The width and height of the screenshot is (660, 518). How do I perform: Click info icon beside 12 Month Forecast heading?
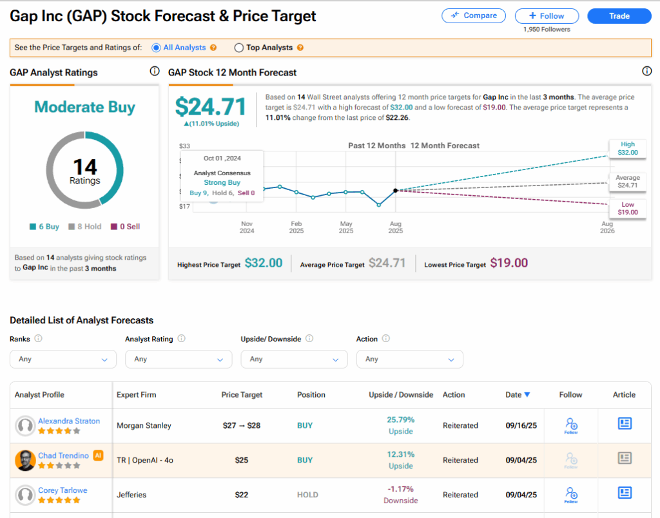tap(646, 72)
